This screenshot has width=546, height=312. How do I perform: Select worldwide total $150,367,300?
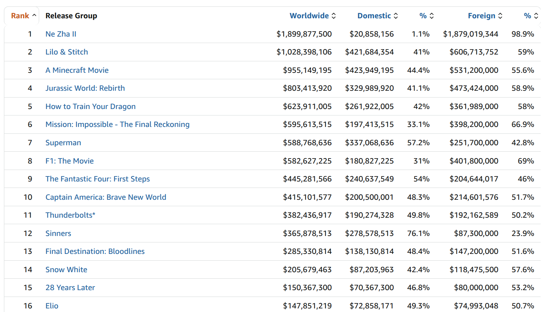click(x=307, y=288)
